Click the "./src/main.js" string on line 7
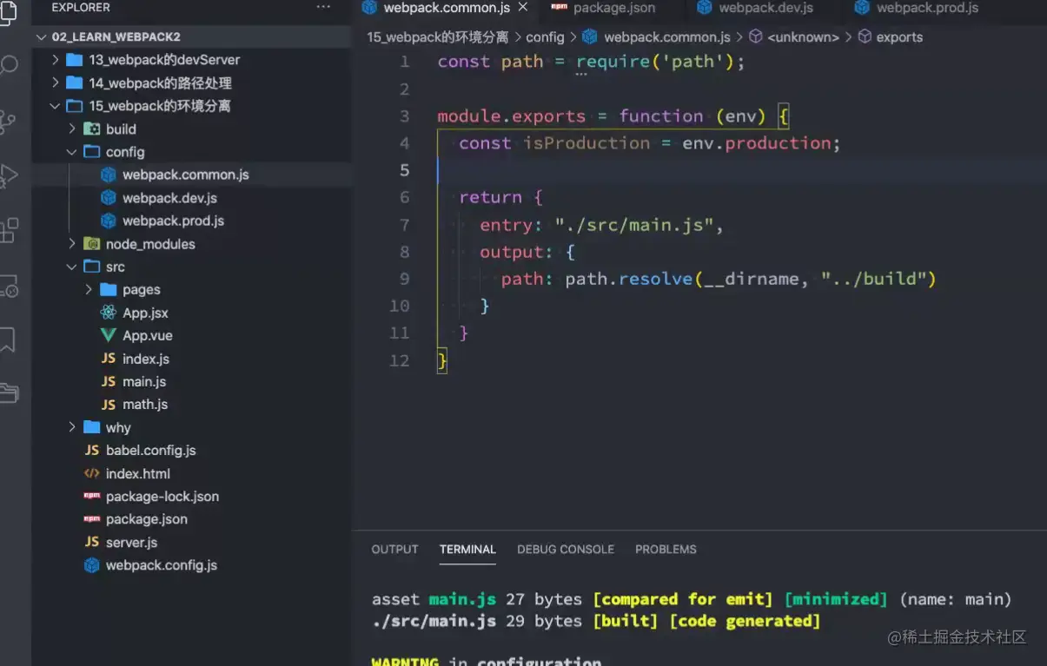The width and height of the screenshot is (1047, 666). (x=633, y=225)
